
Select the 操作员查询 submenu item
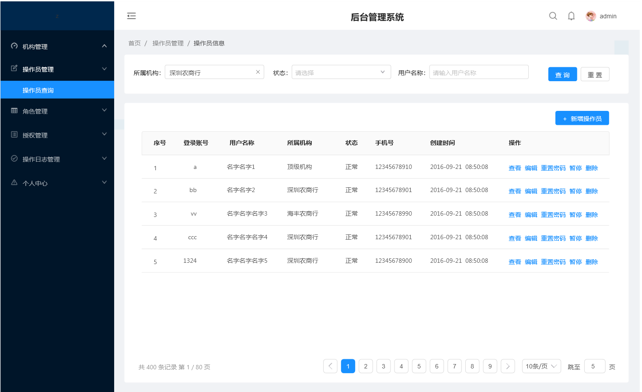(57, 90)
